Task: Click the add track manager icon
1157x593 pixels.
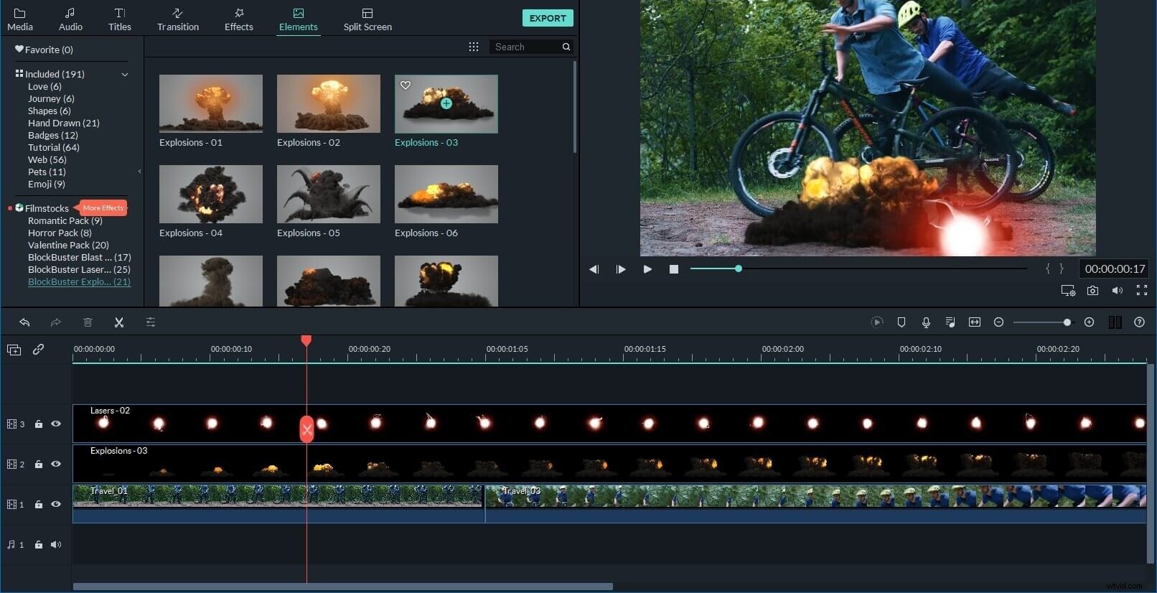Action: pos(14,350)
